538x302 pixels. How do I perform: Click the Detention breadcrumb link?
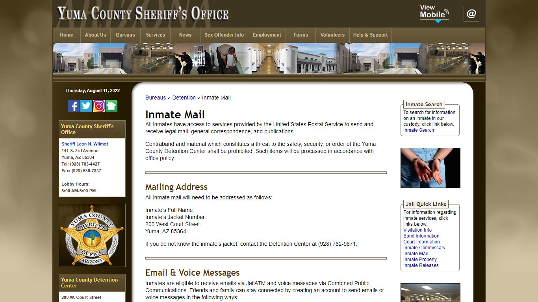[x=184, y=98]
